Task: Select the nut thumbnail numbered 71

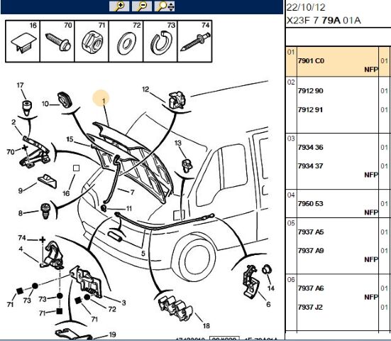Action: pos(92,41)
